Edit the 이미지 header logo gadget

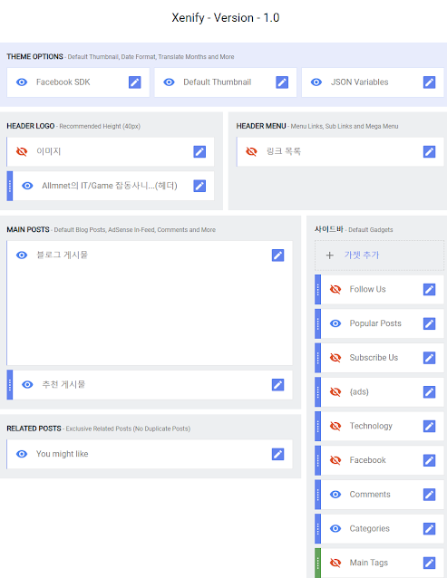[x=199, y=151]
